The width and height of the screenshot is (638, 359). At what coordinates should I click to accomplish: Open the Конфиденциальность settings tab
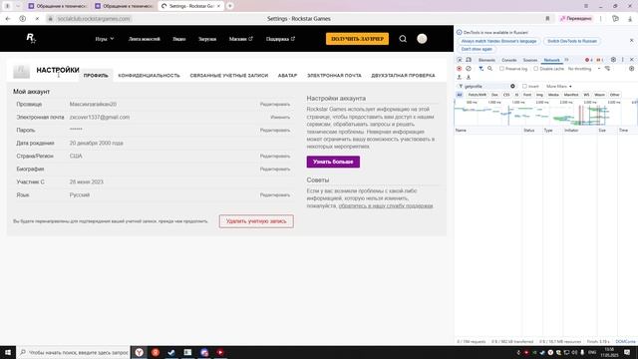coord(149,76)
